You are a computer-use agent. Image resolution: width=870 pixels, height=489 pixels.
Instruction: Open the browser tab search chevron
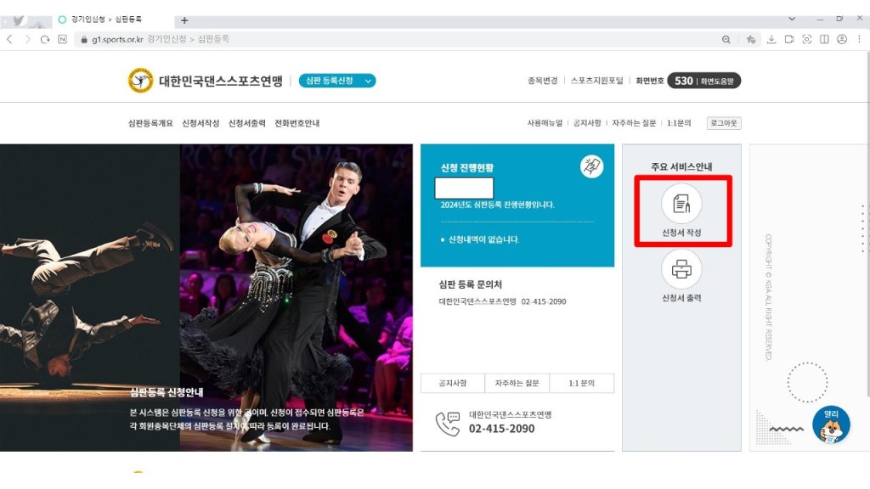click(x=792, y=19)
